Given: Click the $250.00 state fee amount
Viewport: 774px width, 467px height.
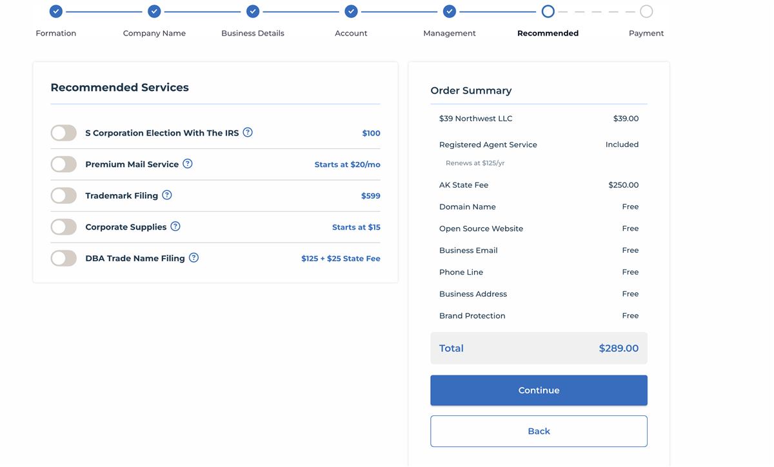Looking at the screenshot, I should click(x=623, y=184).
